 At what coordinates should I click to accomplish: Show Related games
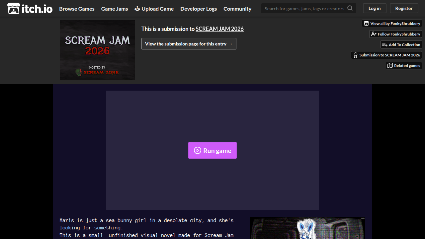(x=404, y=66)
